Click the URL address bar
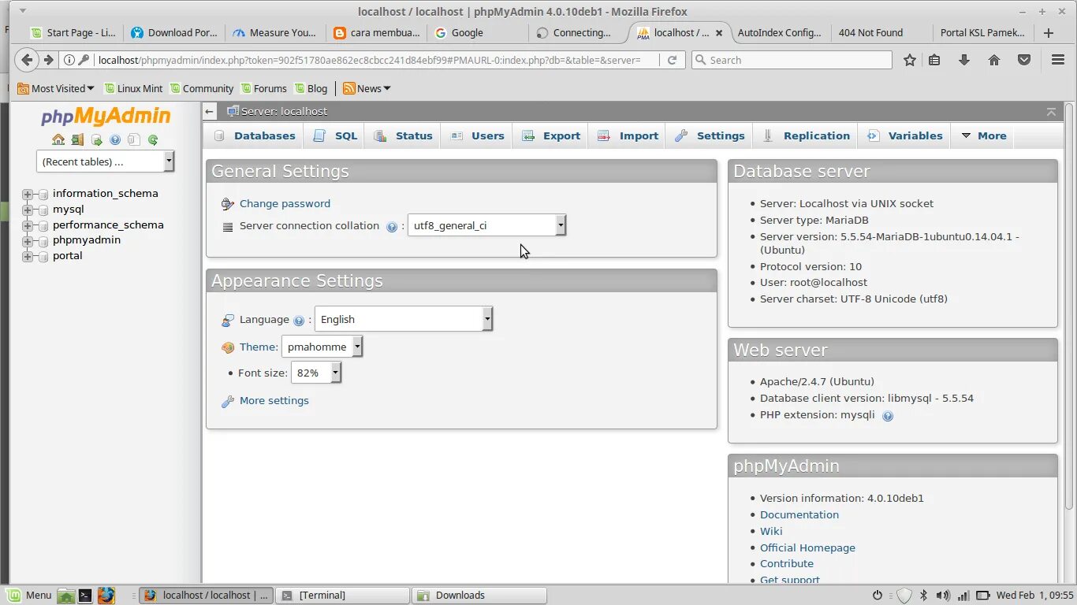The height and width of the screenshot is (605, 1077). click(x=371, y=60)
